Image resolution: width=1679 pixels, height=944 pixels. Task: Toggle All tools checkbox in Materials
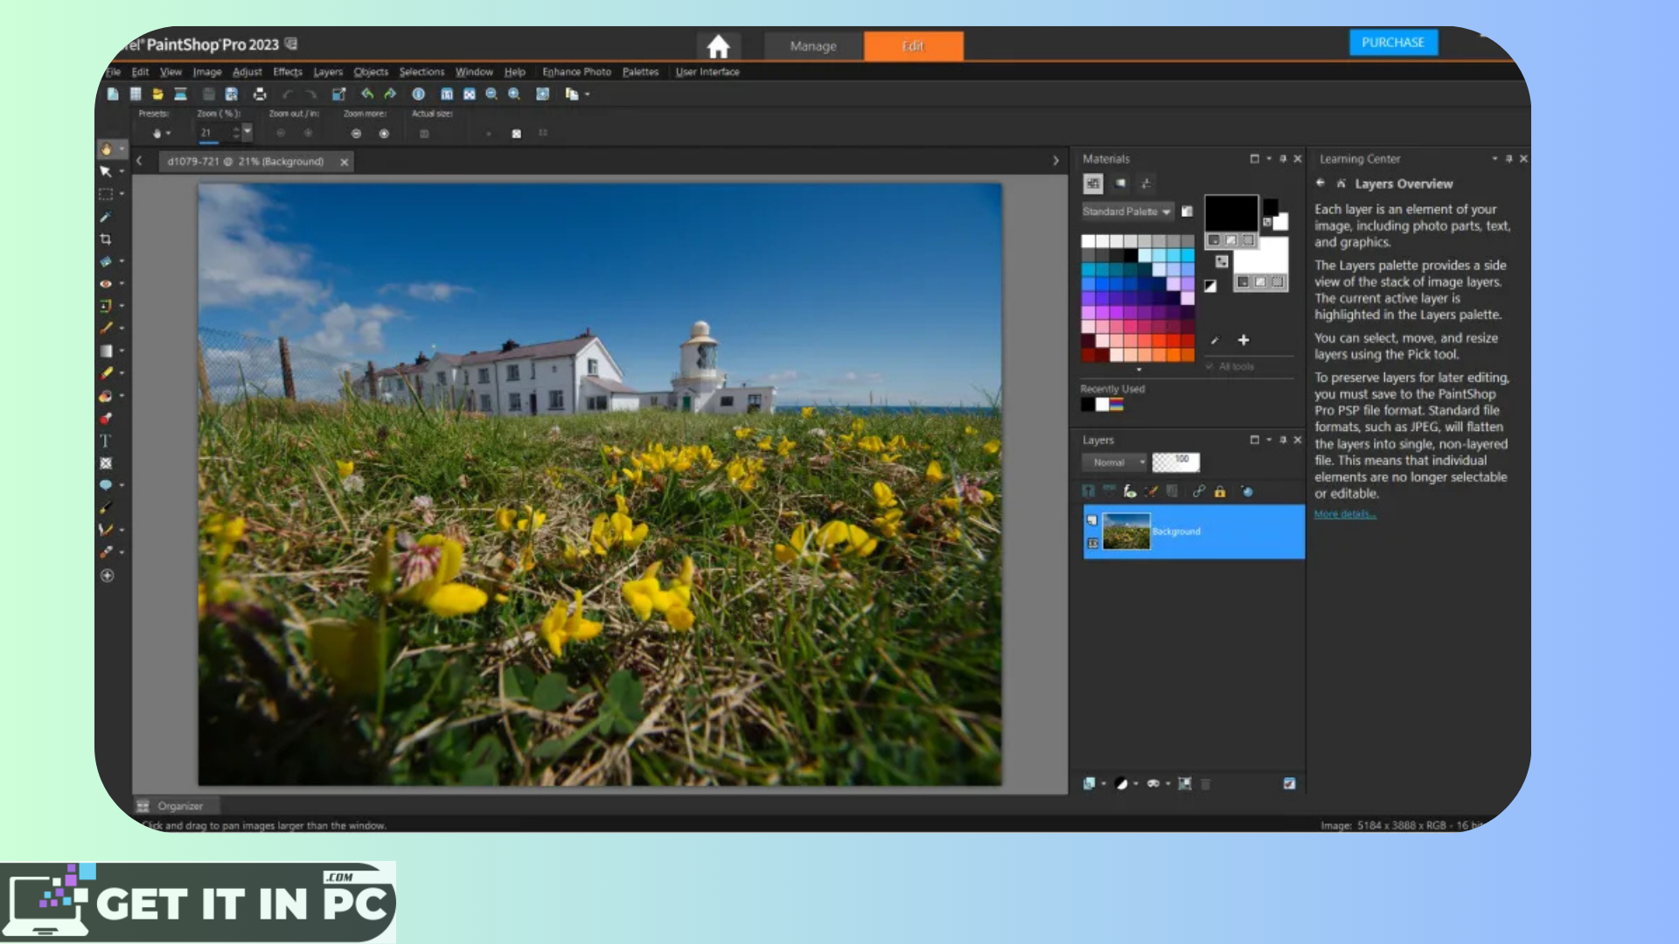[1210, 366]
